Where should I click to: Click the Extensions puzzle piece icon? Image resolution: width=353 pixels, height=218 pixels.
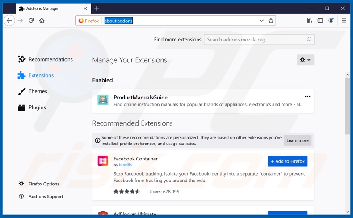pos(21,75)
